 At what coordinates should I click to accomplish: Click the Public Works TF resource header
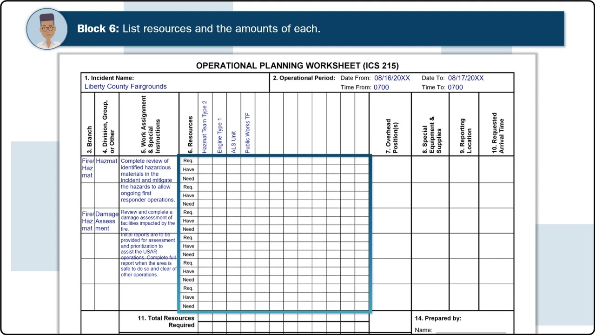(248, 133)
